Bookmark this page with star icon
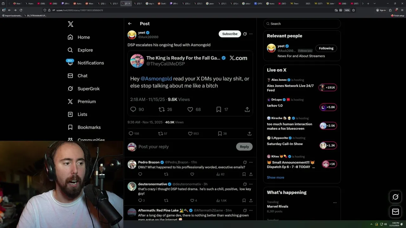Viewport: 406px width, 228px height. 353,10
